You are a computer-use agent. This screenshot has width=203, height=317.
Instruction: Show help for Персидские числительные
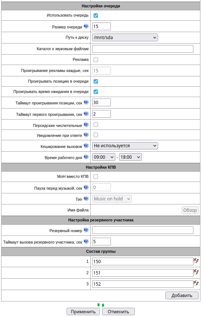(x=86, y=125)
